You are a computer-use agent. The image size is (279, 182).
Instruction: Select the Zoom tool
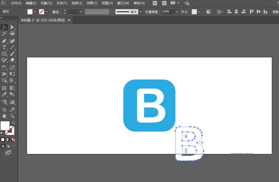pyautogui.click(x=12, y=116)
